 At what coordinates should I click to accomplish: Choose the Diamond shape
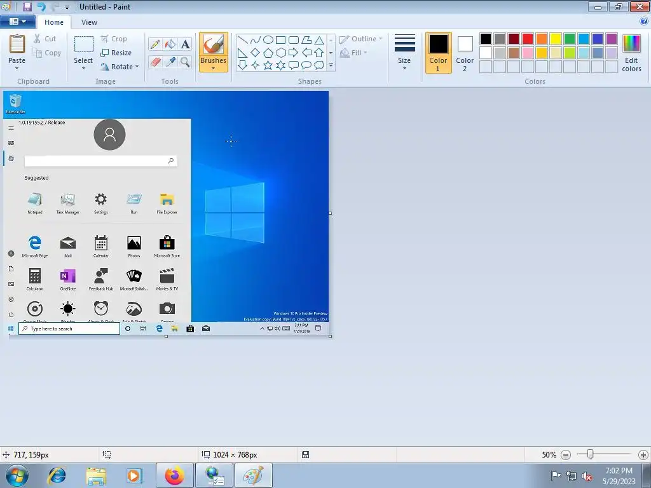click(x=256, y=53)
